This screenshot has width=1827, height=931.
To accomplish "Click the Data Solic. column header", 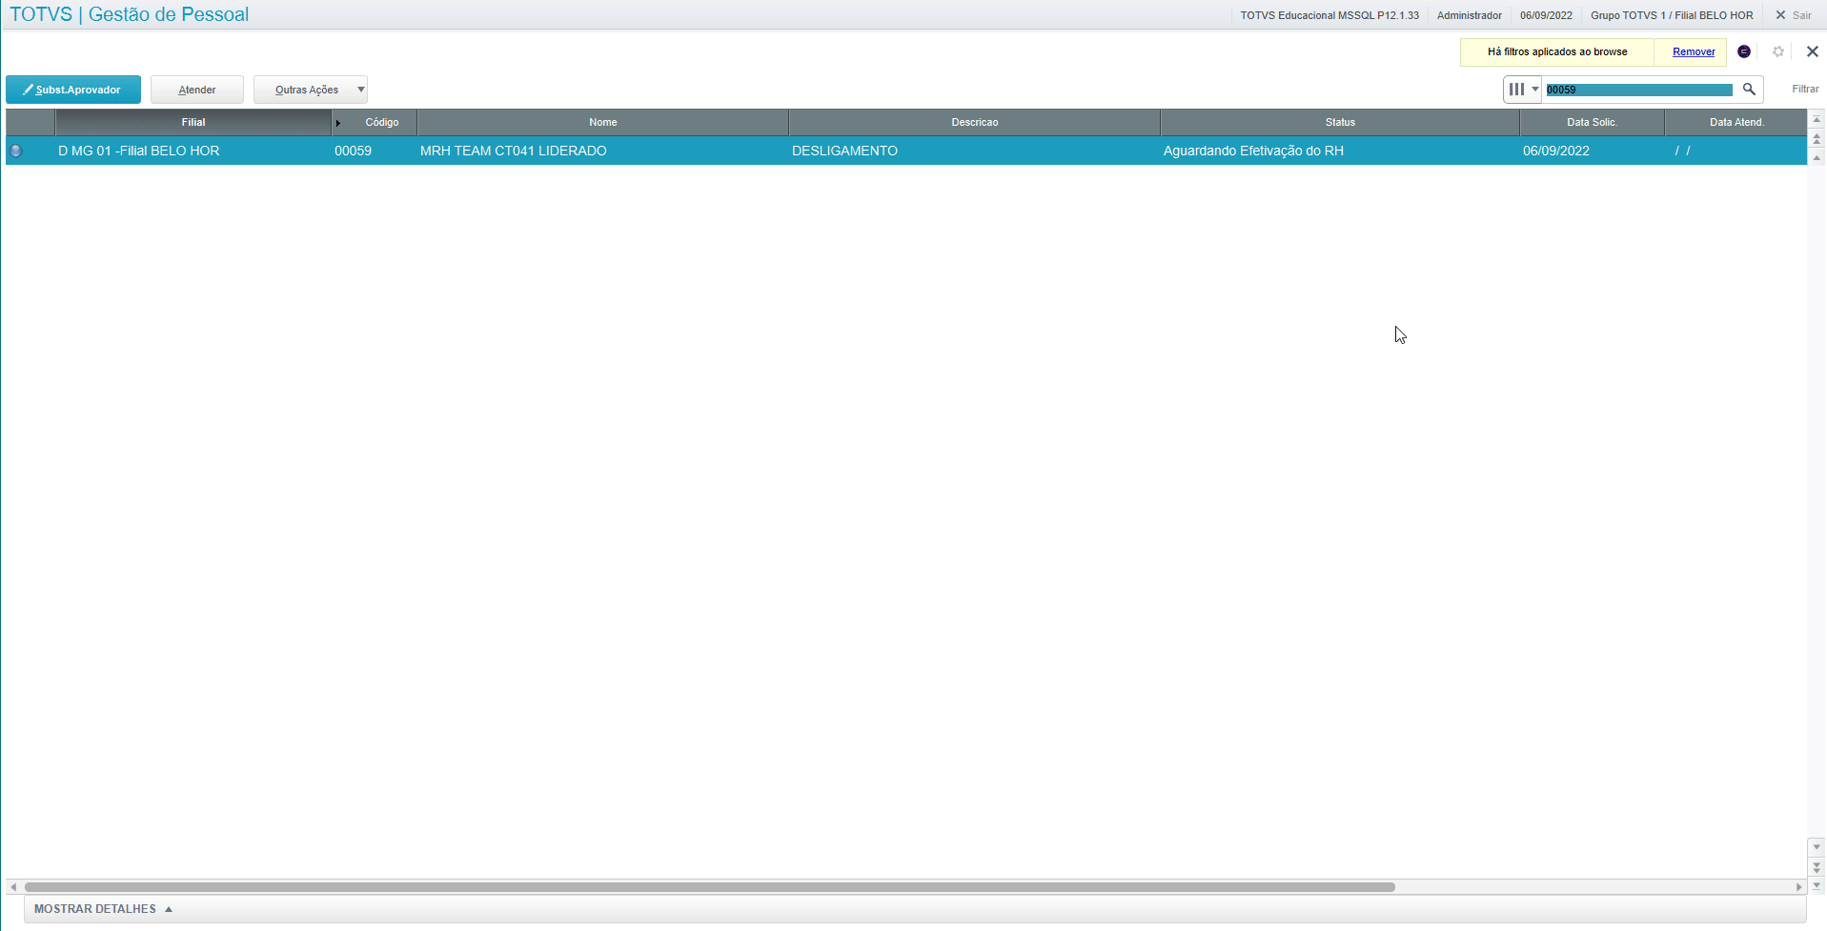I will (x=1593, y=122).
